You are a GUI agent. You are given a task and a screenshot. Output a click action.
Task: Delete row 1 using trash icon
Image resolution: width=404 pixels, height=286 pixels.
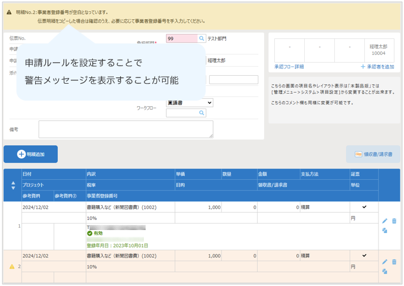pos(394,221)
